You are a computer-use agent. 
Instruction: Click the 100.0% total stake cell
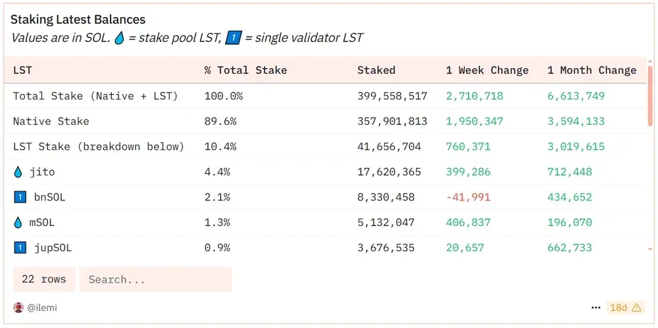[x=224, y=96]
